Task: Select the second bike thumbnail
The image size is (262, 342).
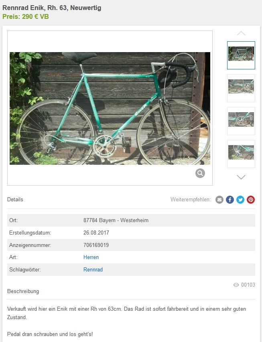Action: click(241, 88)
